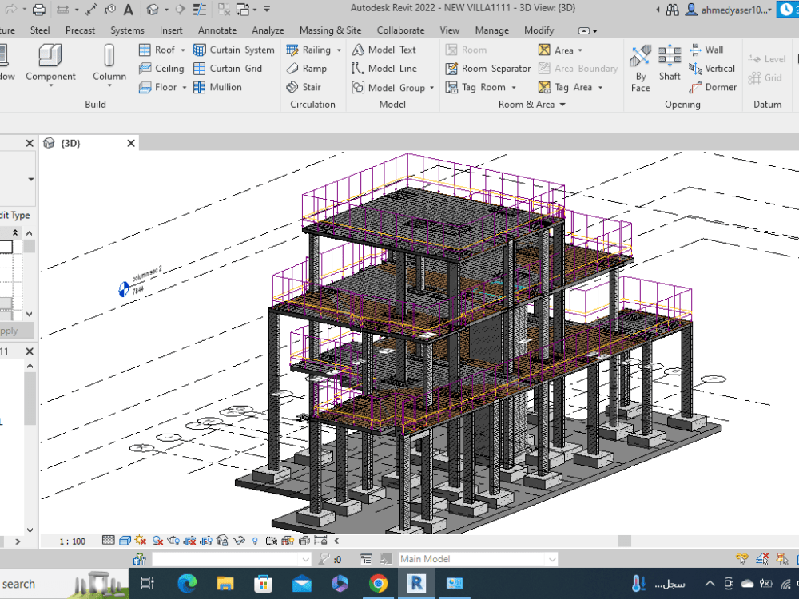
Task: Close the {3D} view tab
Action: click(x=131, y=143)
